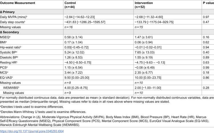Click the Intervention (n=52) column header
Screen dimensions: 214x133
pyautogui.click(x=144, y=5)
